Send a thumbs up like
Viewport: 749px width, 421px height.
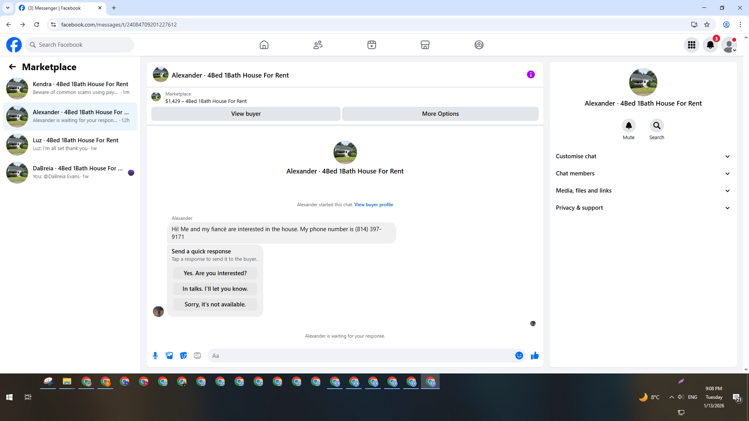(x=534, y=356)
